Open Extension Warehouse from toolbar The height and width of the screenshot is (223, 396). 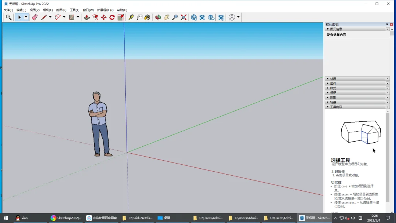coord(202,17)
